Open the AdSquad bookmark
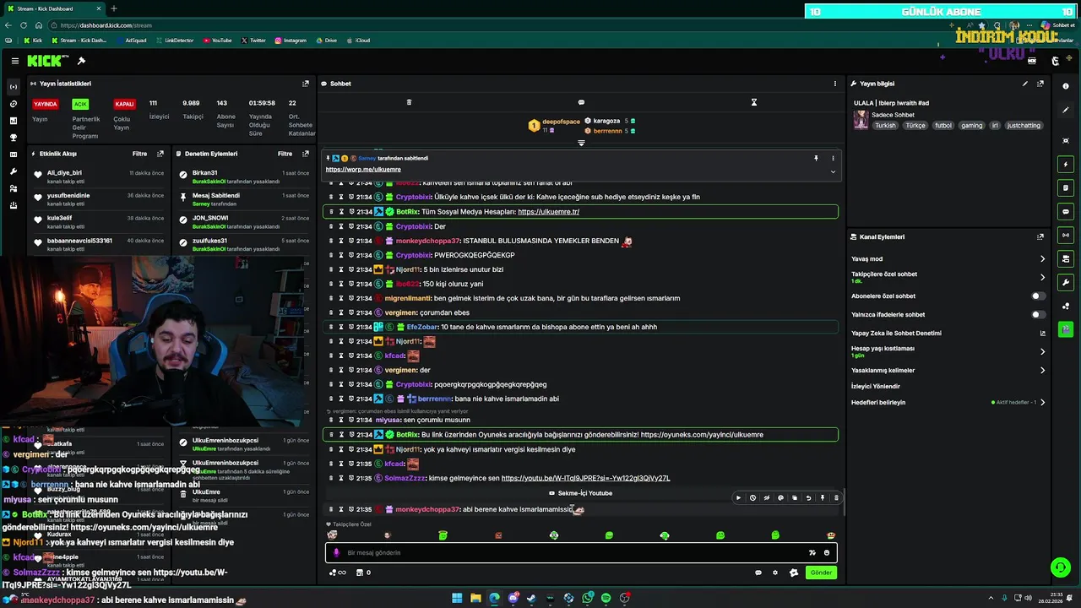The image size is (1081, 608). coord(131,41)
